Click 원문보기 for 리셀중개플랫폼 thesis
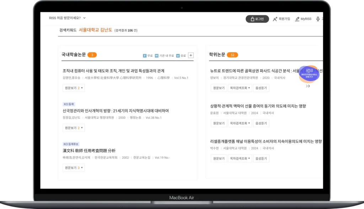The image size is (364, 209). pyautogui.click(x=219, y=159)
